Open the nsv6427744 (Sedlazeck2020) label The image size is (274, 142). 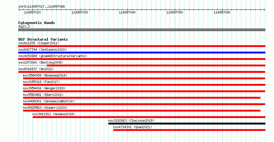[42, 49]
